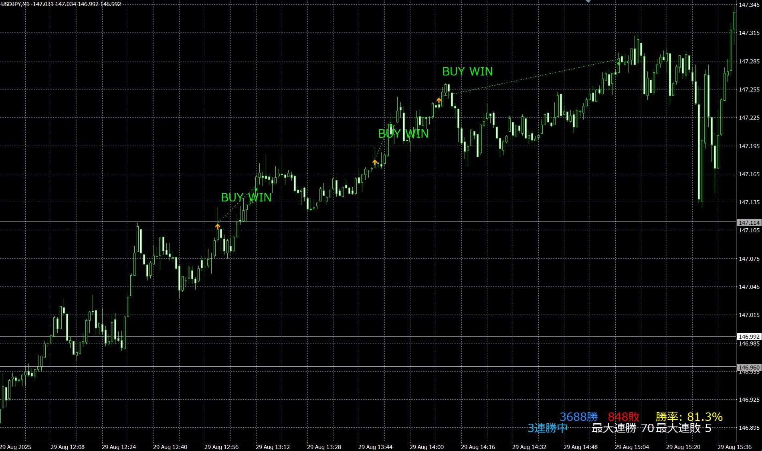Click the highest BUY WIN label
The height and width of the screenshot is (451, 762).
pos(467,71)
